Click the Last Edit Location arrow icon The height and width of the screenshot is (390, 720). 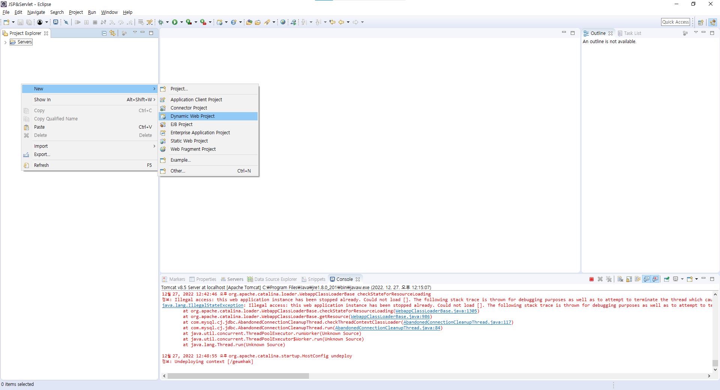pyautogui.click(x=332, y=22)
